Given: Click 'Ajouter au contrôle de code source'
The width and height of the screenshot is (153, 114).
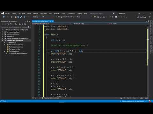Looking at the screenshot, I should pos(133,101).
